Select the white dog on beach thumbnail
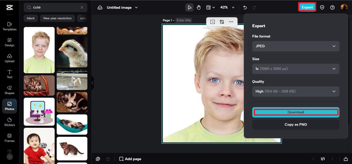This screenshot has height=164, width=352. (72, 80)
